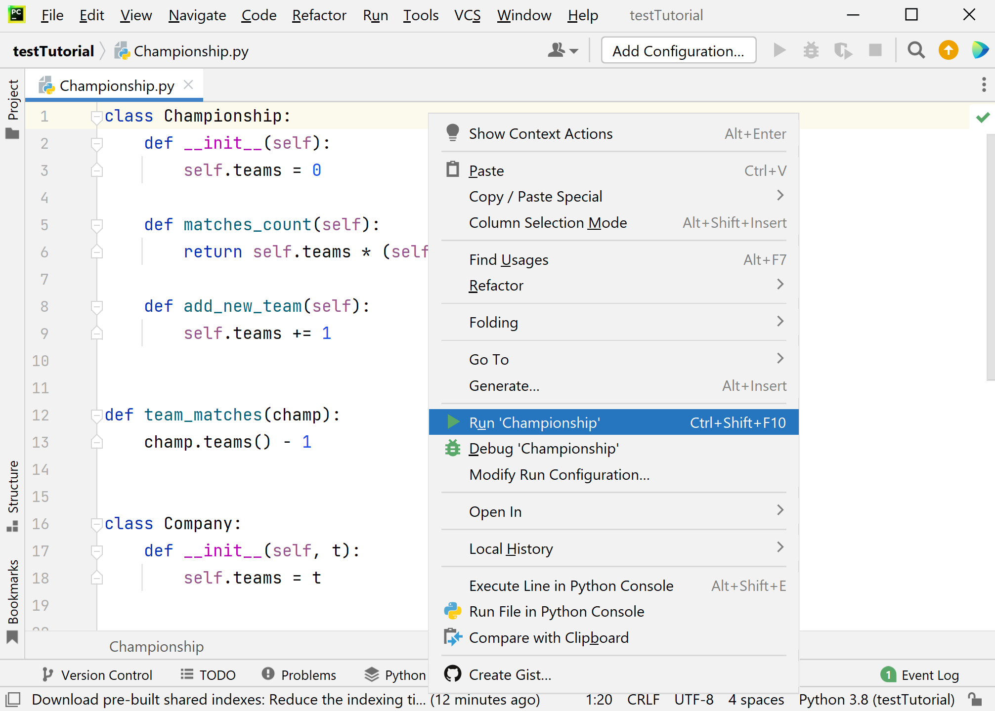Click the editor vertical scrollbar

pos(990,257)
